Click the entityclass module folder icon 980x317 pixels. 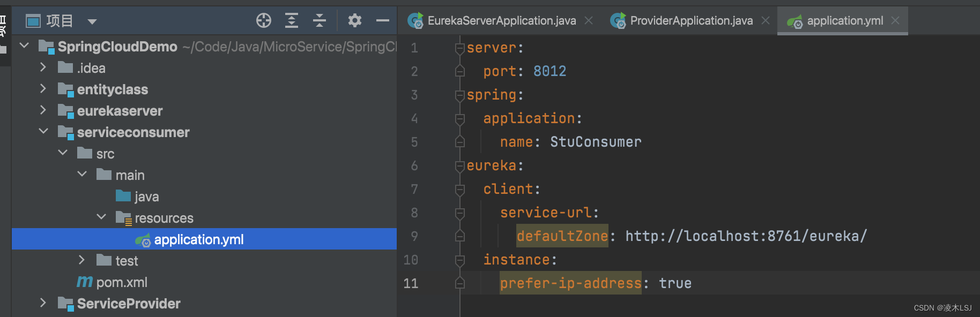click(x=66, y=89)
